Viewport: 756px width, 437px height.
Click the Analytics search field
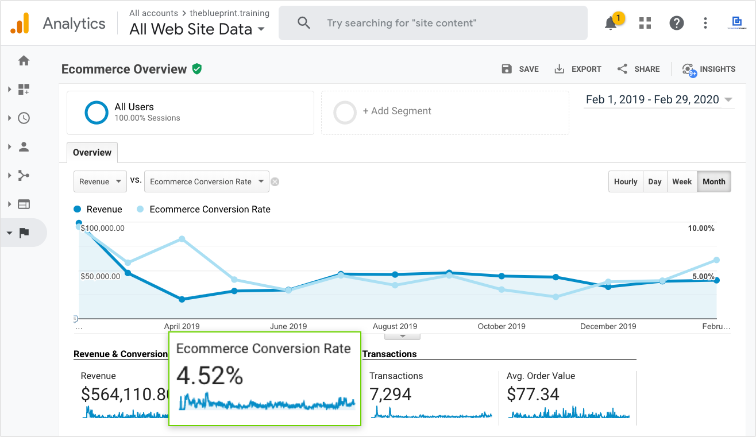click(x=433, y=23)
